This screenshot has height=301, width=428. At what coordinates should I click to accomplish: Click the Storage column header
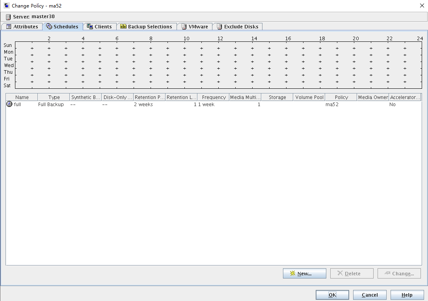click(277, 97)
